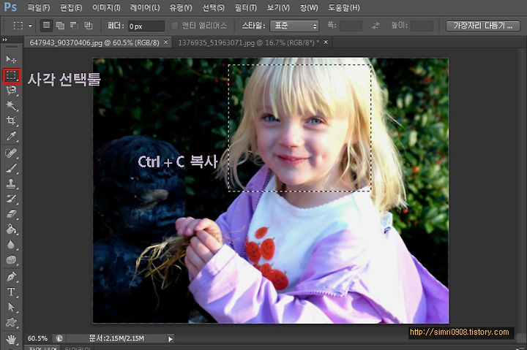Open the Style dropdown showing 표준
This screenshot has height=350, width=527.
pos(294,26)
